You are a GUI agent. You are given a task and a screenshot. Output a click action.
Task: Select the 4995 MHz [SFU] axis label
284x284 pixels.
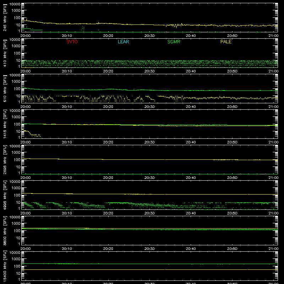(x=5, y=195)
